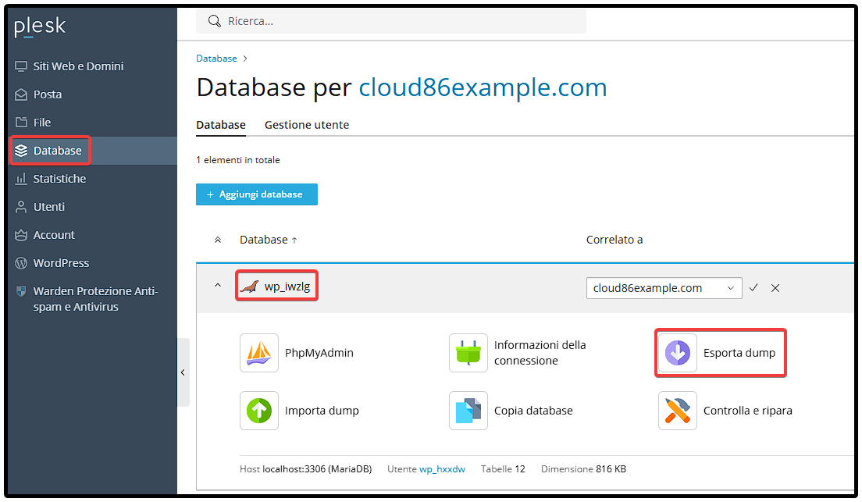Click the Database breadcrumb link
The height and width of the screenshot is (502, 862).
pos(216,59)
